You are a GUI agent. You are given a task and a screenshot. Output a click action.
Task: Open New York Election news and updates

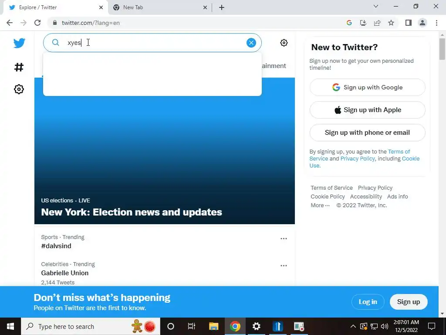[164, 151]
